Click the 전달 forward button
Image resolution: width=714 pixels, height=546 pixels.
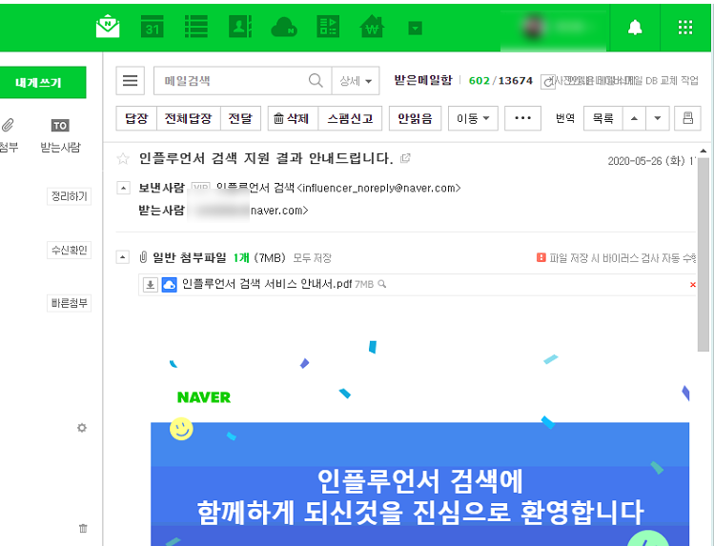coord(240,118)
